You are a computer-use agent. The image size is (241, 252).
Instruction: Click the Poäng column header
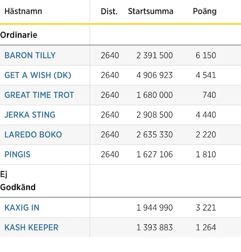click(205, 11)
